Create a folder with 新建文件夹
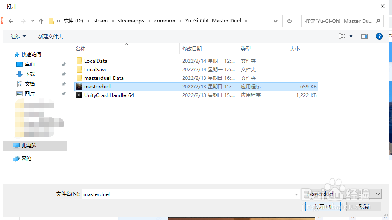Image resolution: width=392 pixels, height=220 pixels. 51,36
